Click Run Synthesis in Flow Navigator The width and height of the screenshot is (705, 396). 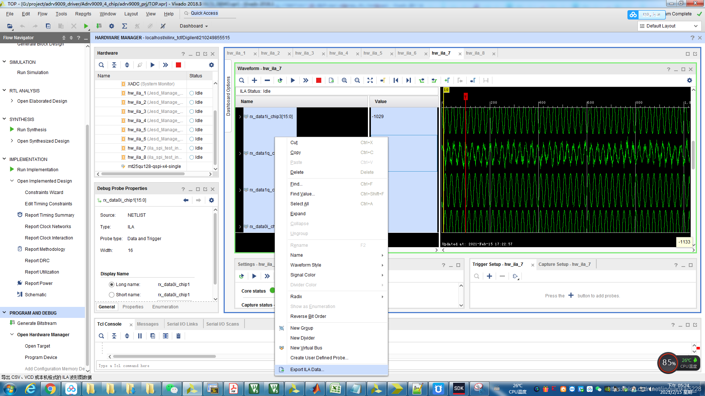[32, 129]
